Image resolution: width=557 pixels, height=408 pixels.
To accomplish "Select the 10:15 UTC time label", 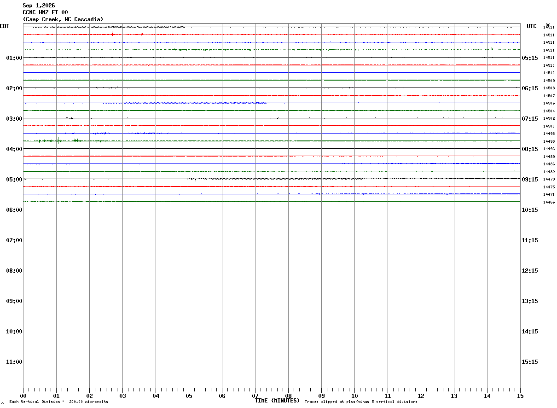I will point(529,210).
